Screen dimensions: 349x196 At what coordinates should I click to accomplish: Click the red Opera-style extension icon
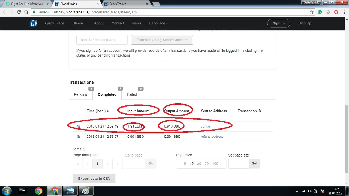click(336, 12)
